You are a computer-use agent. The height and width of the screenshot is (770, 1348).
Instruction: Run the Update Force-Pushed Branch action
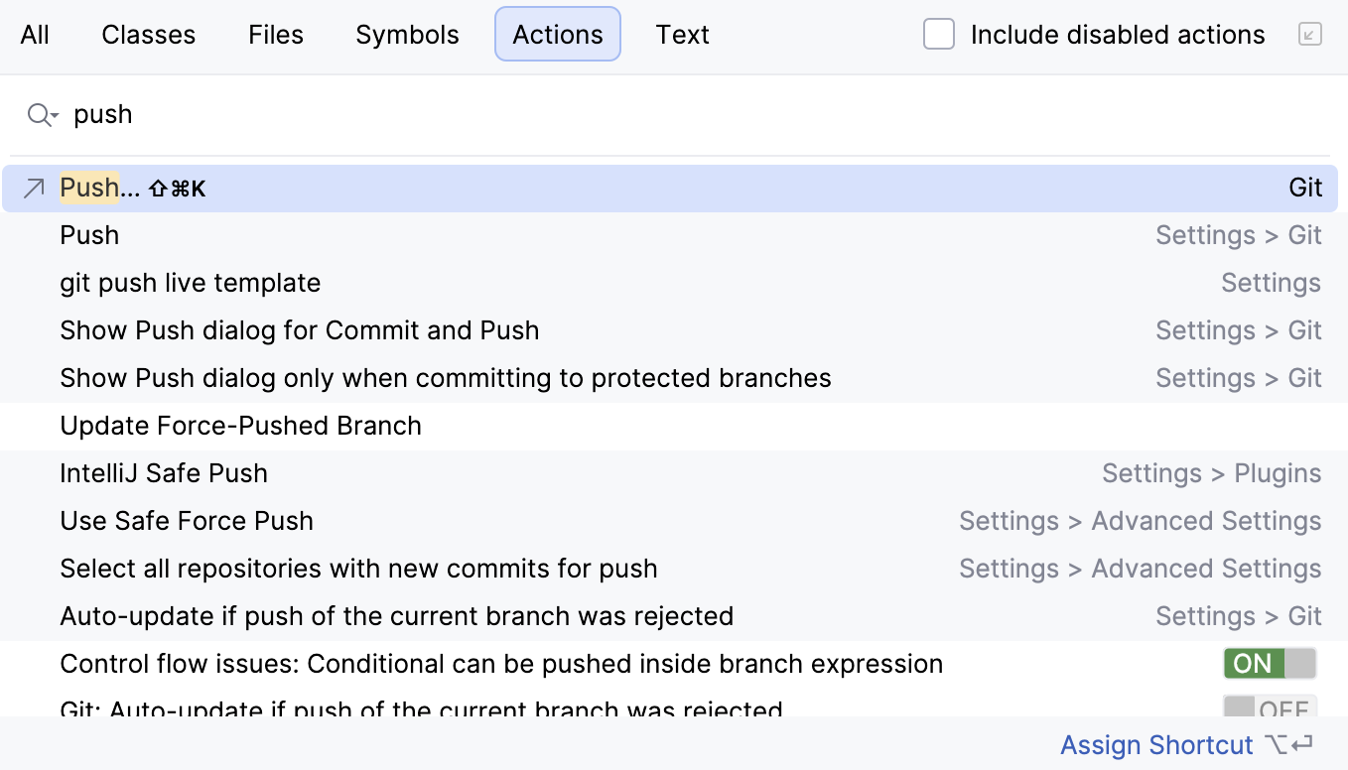(x=240, y=425)
